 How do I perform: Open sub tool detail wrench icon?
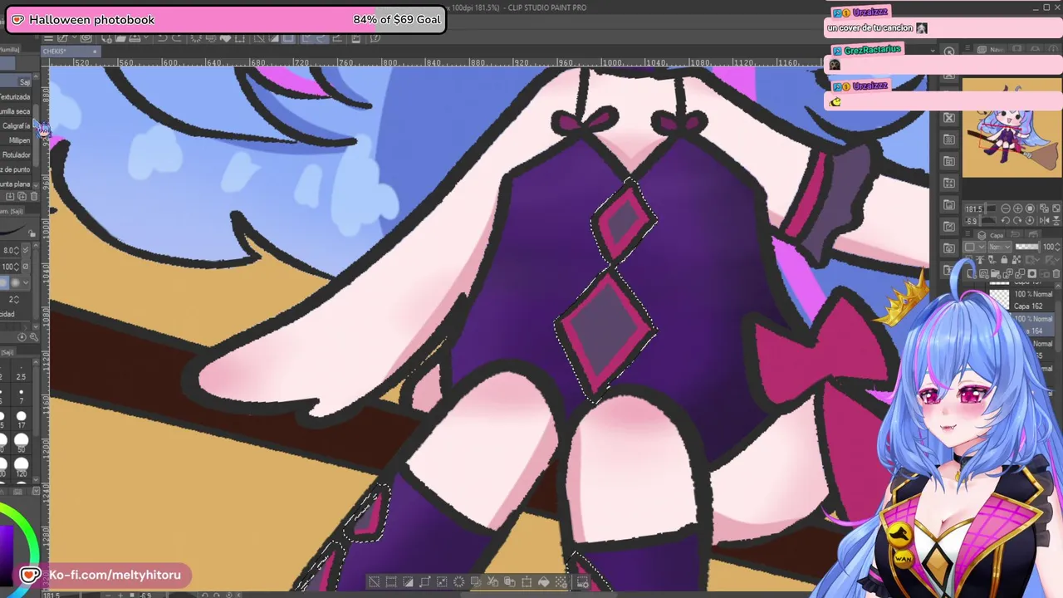34,337
